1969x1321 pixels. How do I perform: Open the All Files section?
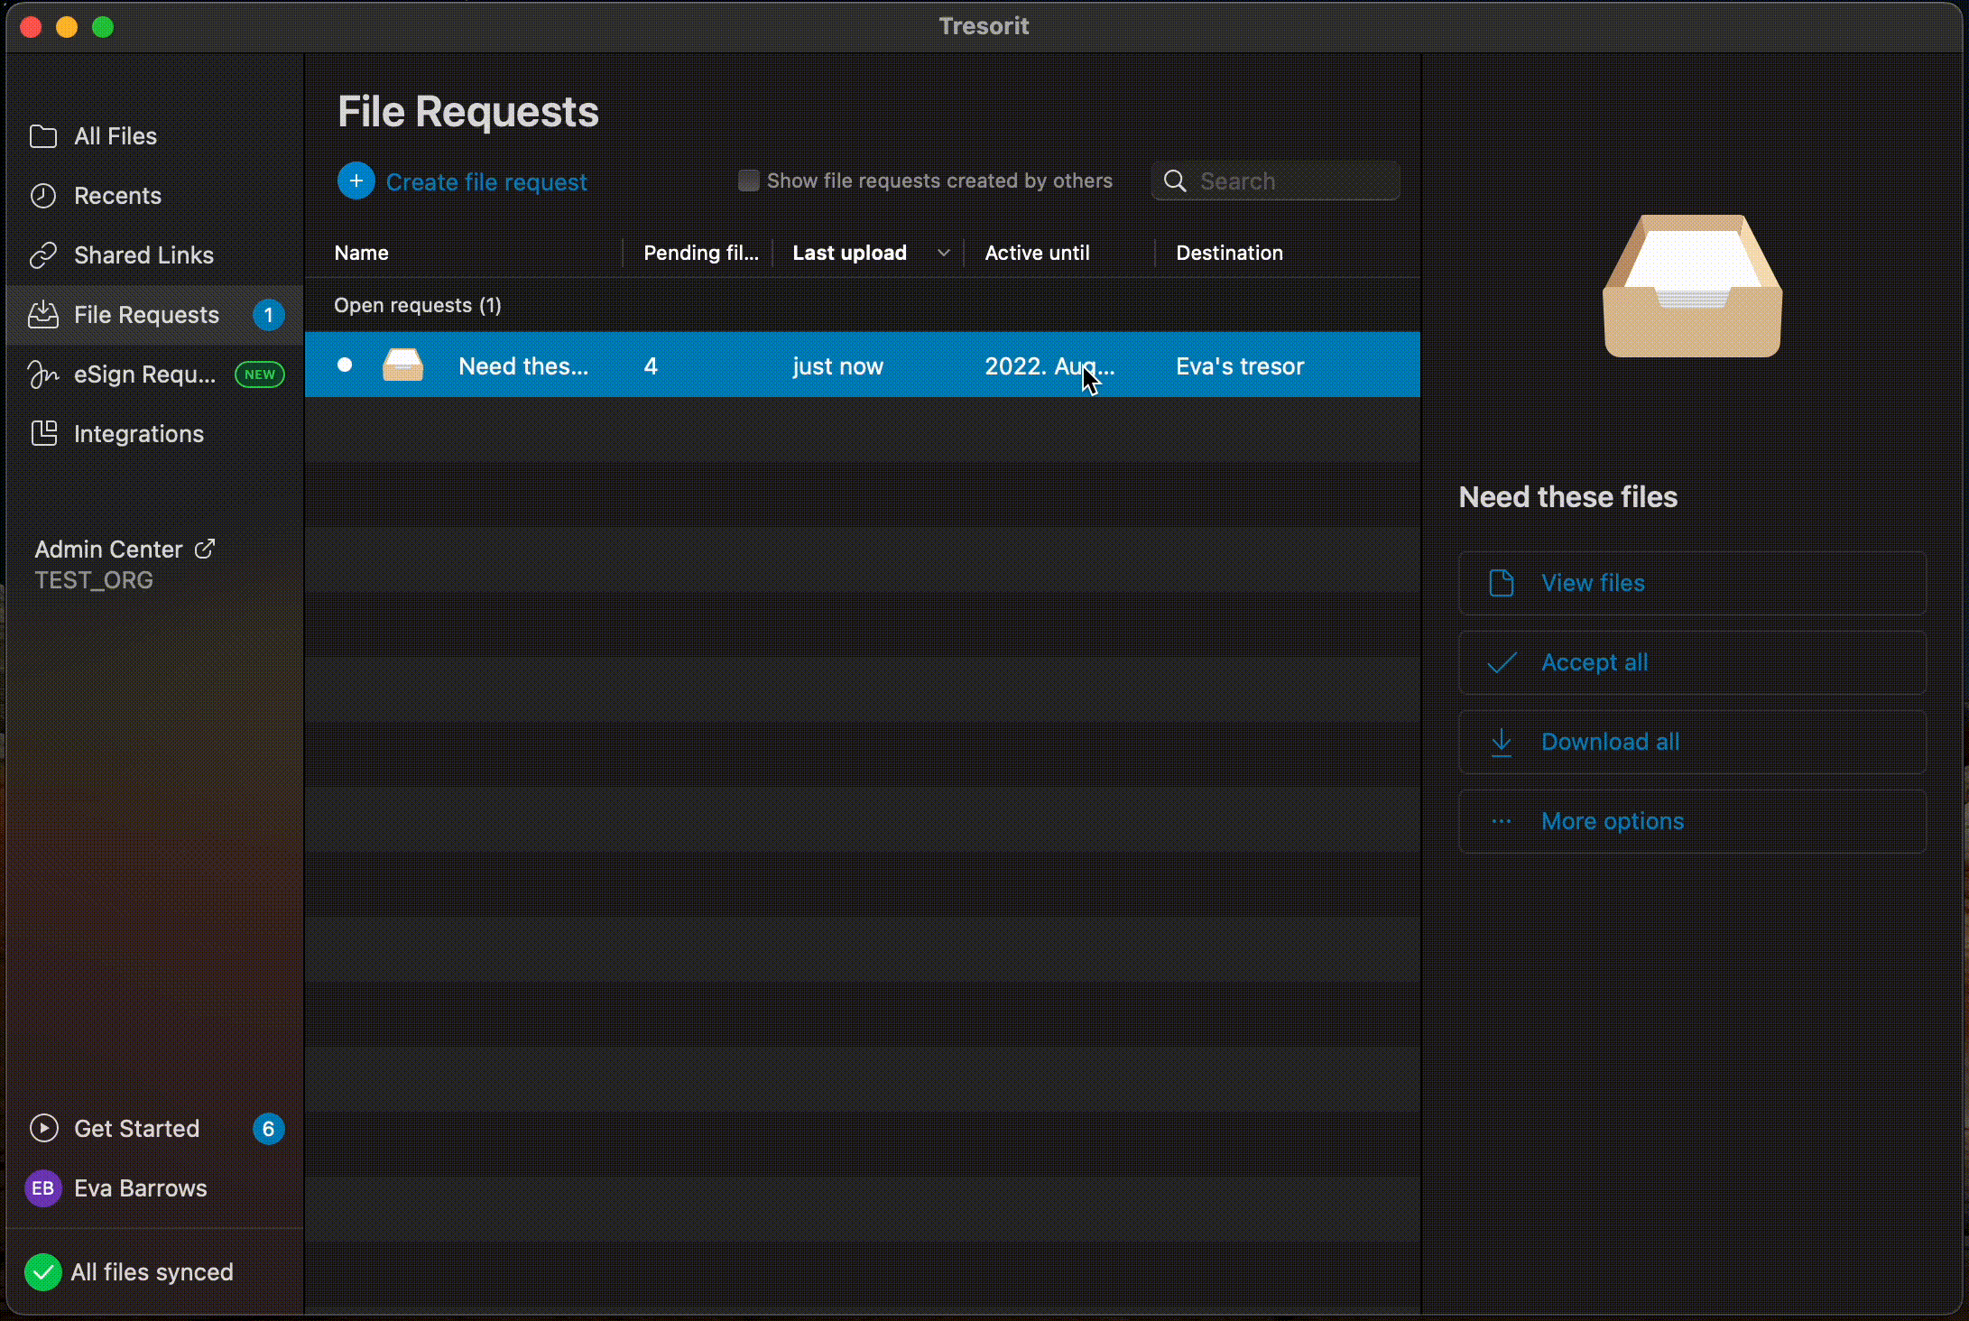[155, 136]
